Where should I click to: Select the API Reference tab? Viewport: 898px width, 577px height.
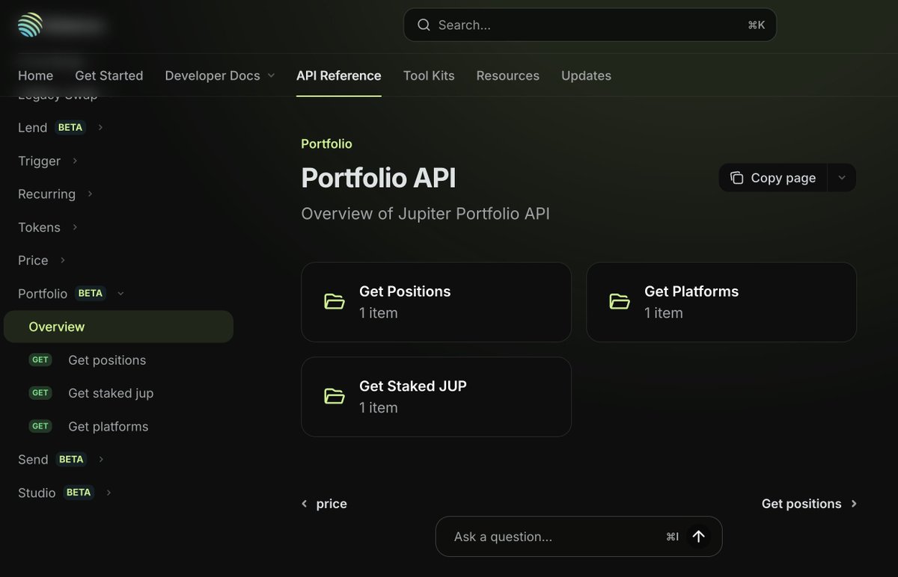tap(339, 75)
